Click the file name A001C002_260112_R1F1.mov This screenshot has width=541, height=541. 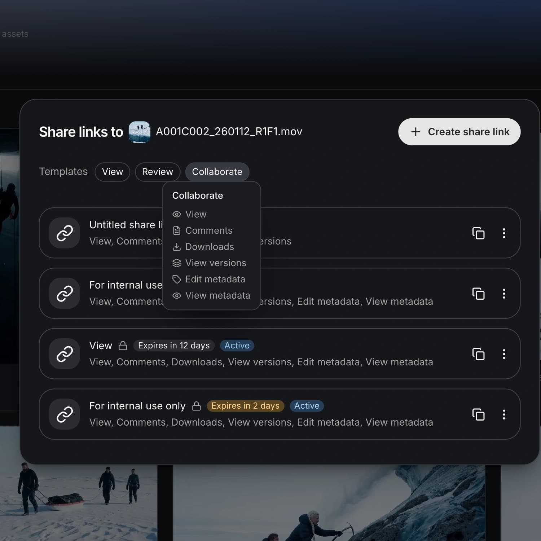[229, 132]
